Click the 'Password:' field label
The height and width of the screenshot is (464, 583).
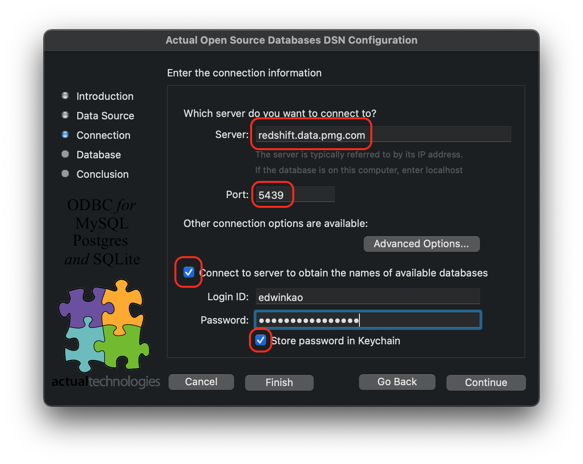click(224, 320)
